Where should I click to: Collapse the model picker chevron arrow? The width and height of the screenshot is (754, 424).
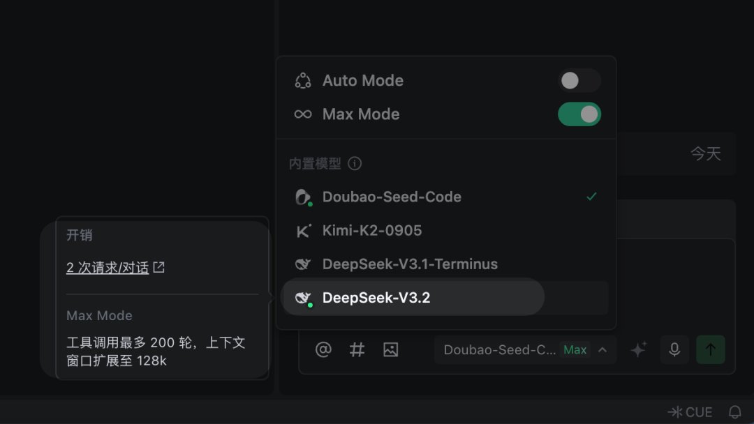tap(603, 349)
